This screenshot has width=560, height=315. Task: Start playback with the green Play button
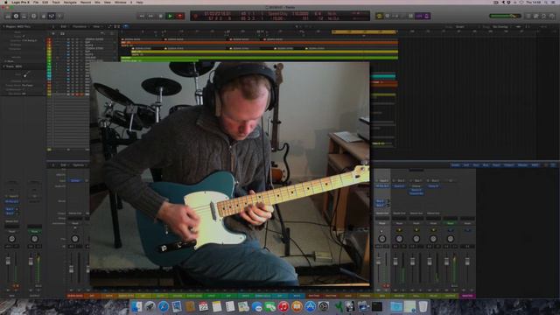coord(170,16)
